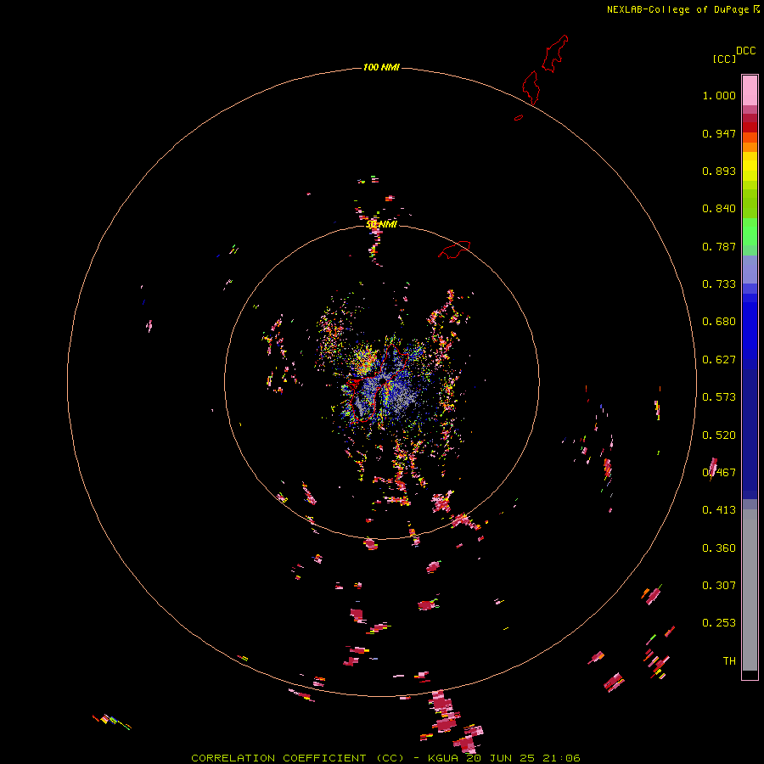This screenshot has height=764, width=764.
Task: Click the 0.360 scale value
Action: (x=719, y=548)
